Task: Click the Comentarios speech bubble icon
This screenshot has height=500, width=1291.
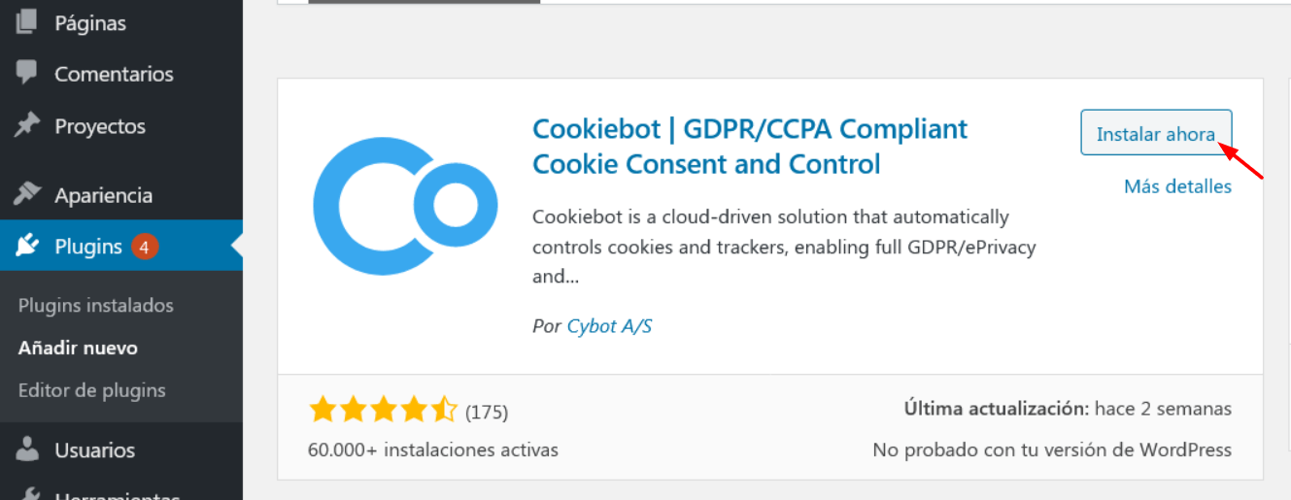Action: pyautogui.click(x=27, y=74)
